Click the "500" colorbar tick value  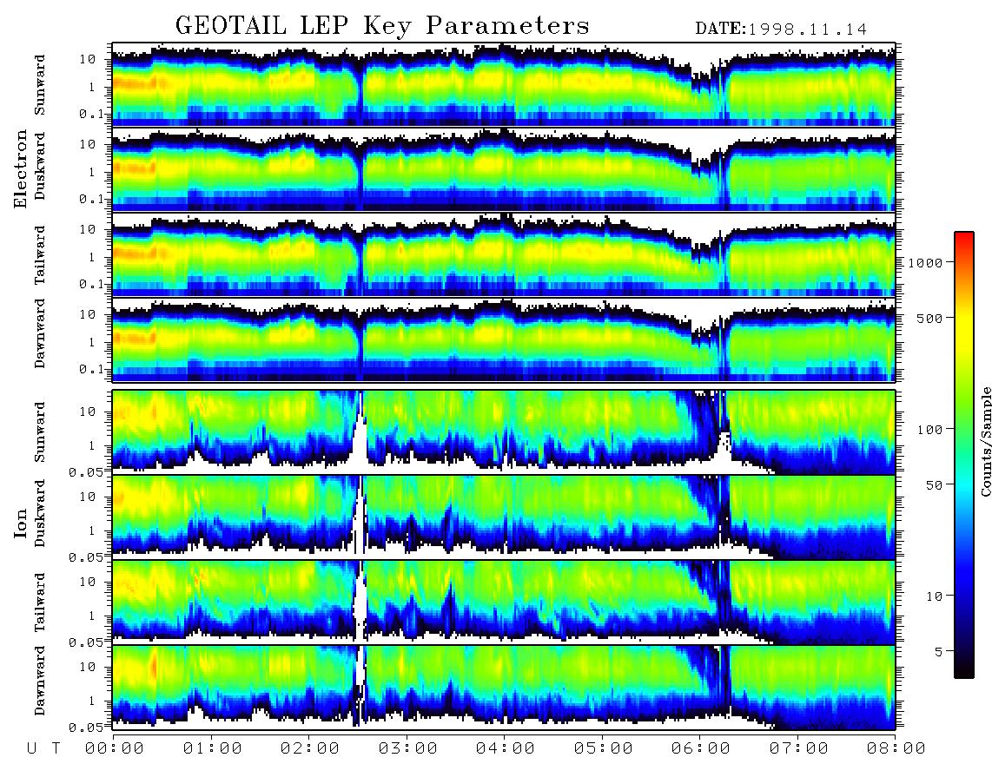tap(930, 318)
